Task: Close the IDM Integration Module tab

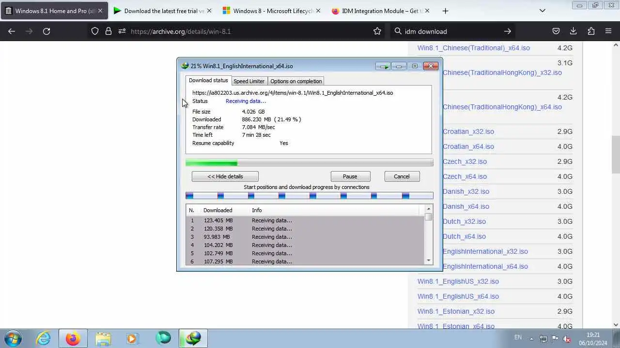Action: pos(427,11)
